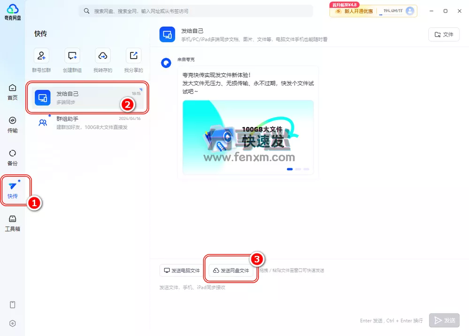Click the 文件 files button top right
Screen dimensions: 469x336
point(443,34)
